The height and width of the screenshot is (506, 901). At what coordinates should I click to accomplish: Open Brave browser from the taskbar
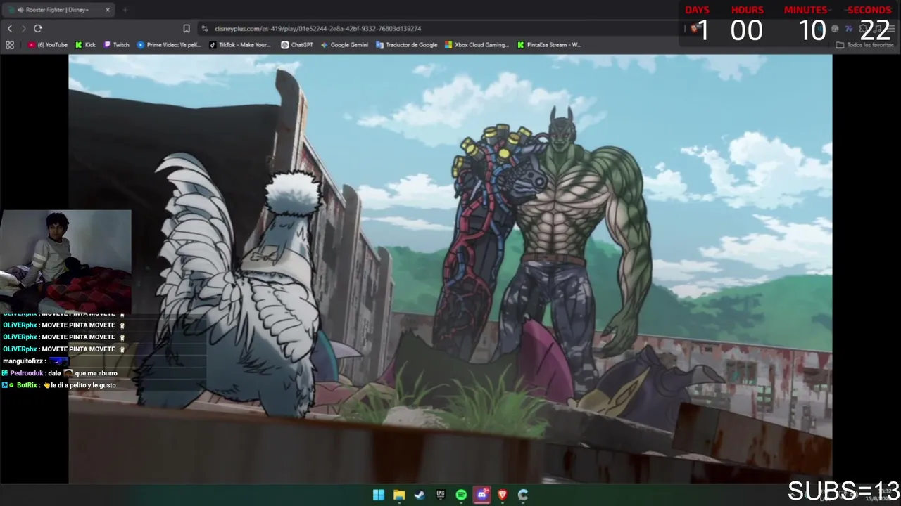pos(503,495)
